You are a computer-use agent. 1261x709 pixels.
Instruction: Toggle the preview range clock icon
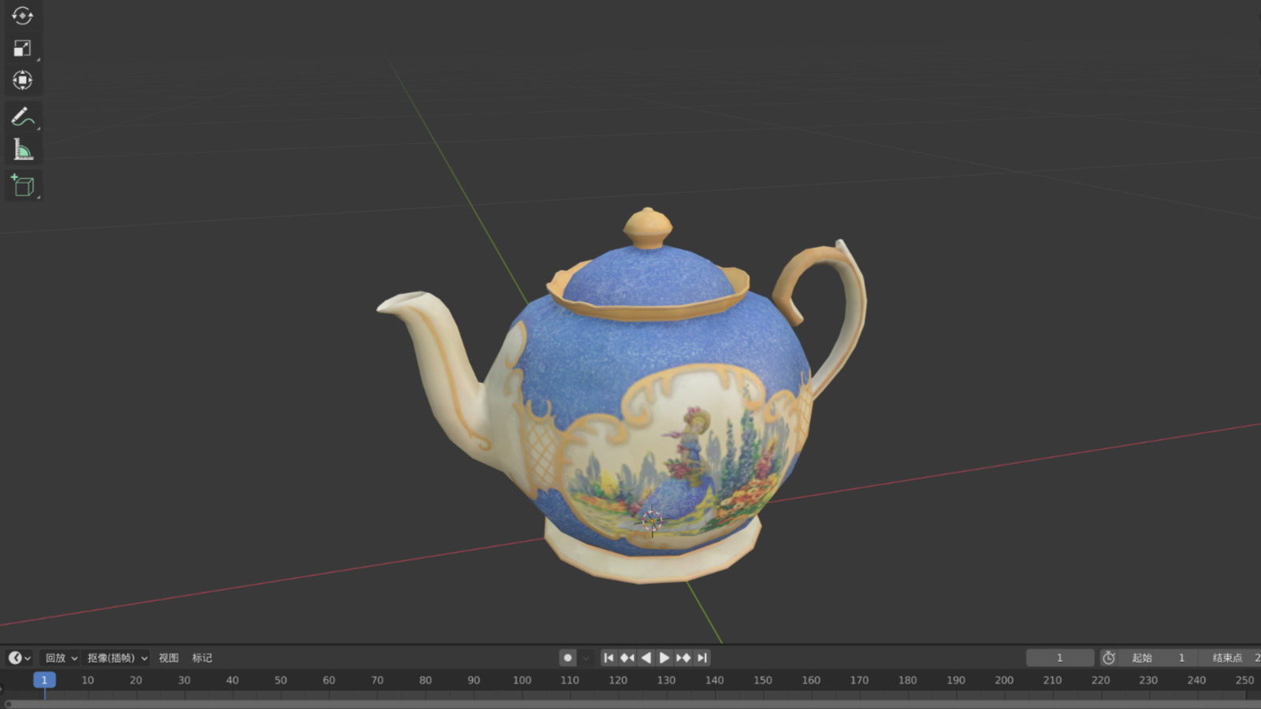(1109, 658)
